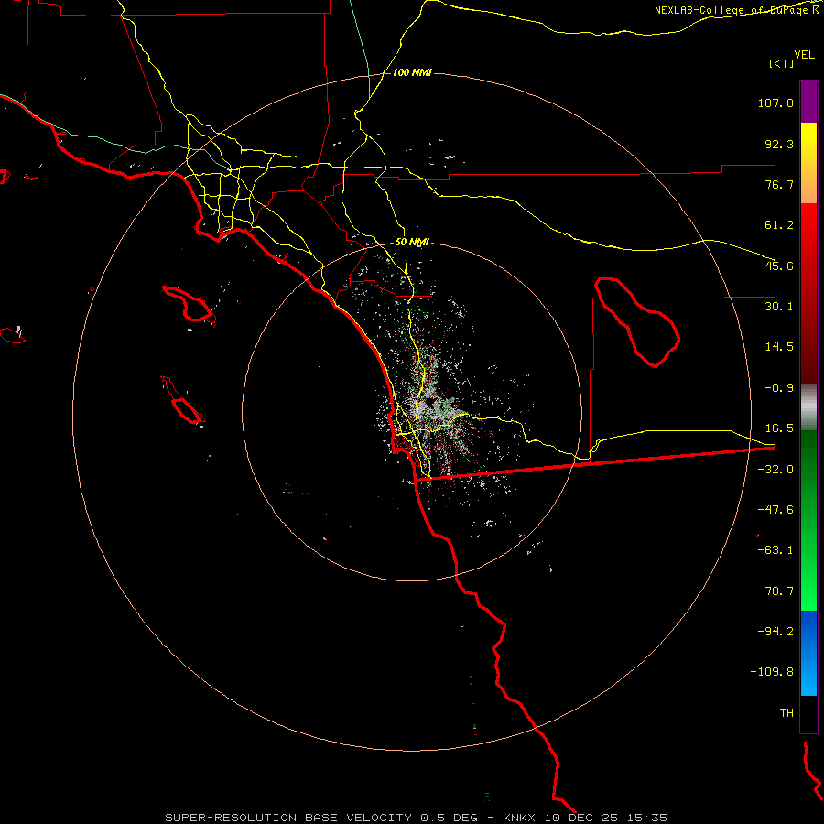This screenshot has height=824, width=824.
Task: Click the VEL legend heading
Action: pos(804,55)
